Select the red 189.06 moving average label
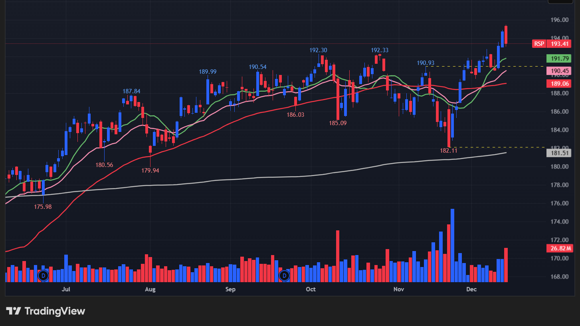 point(559,83)
